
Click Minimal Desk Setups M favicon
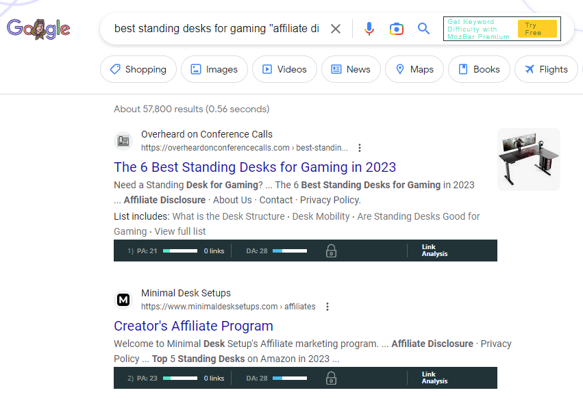coord(123,299)
